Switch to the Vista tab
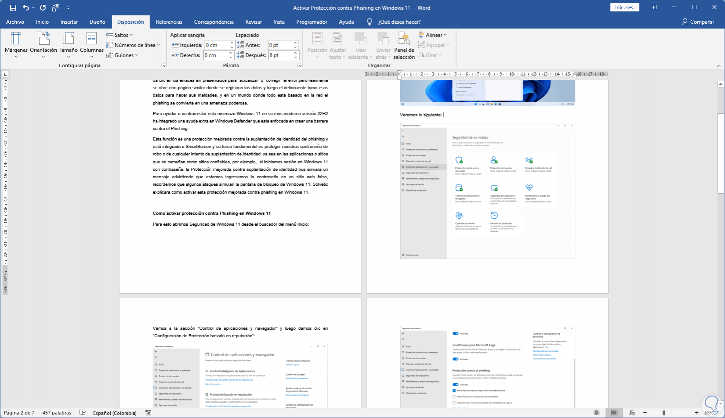 tap(279, 22)
